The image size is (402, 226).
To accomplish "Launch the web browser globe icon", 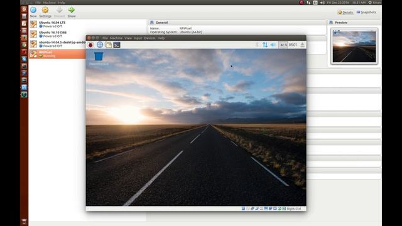I will [100, 45].
